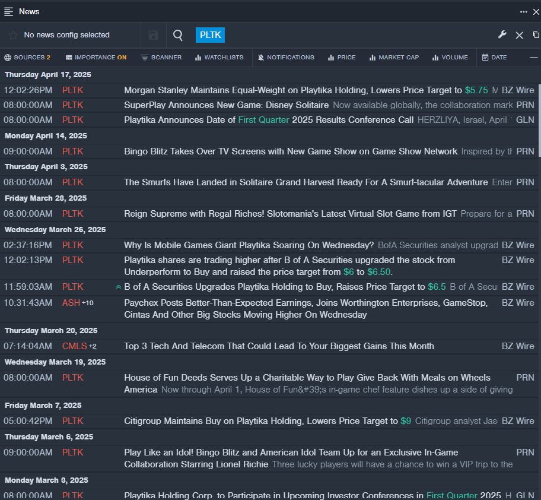Select the PLTK symbol tag in search

click(x=210, y=35)
